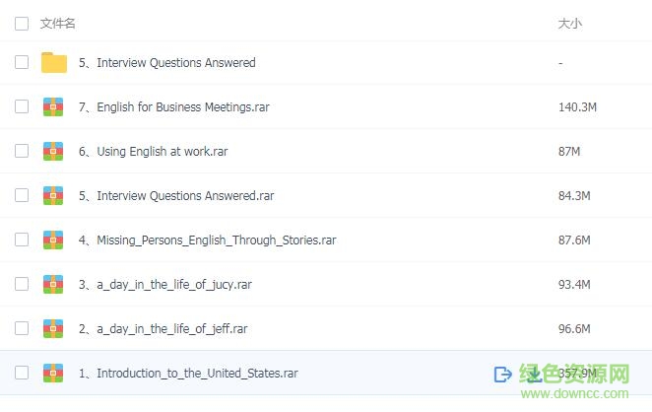Click the 2、a_day_in_the_life_of_jeff.rar file name

[163, 329]
